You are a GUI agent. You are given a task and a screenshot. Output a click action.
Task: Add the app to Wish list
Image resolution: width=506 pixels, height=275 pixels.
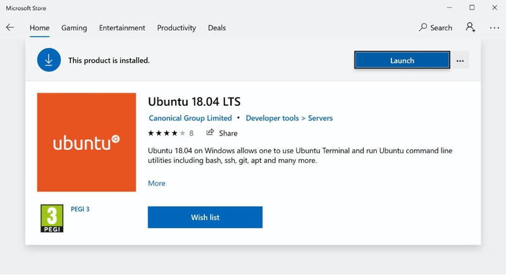[205, 217]
